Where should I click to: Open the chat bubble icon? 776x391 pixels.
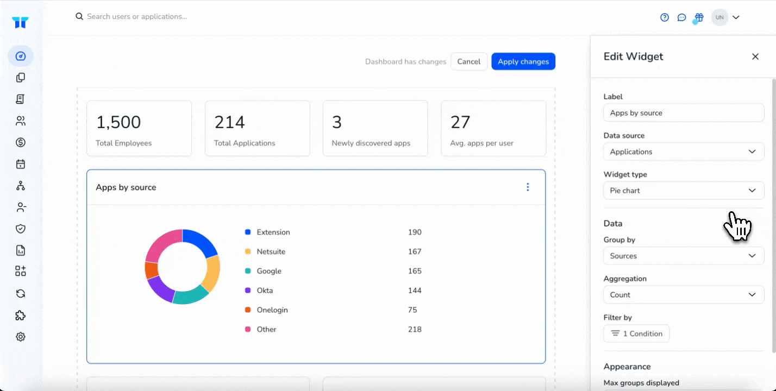pos(682,17)
